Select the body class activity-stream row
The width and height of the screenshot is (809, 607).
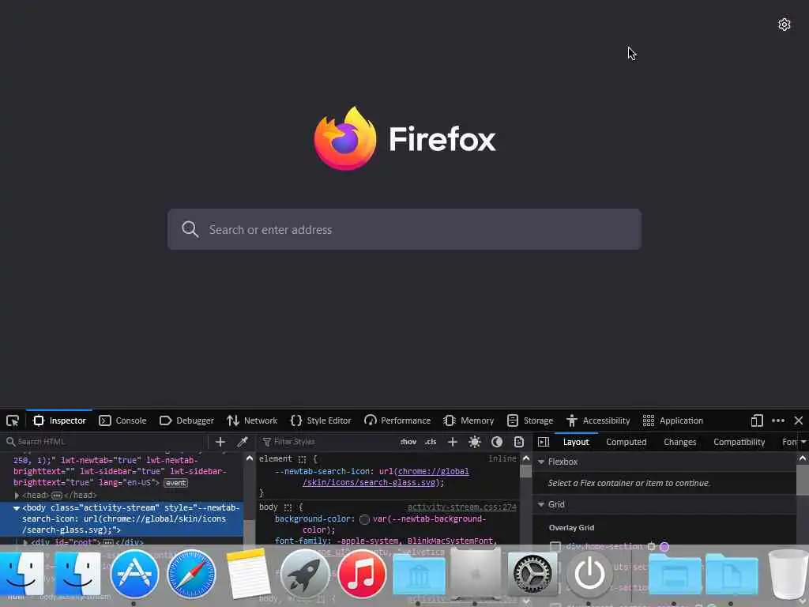pyautogui.click(x=122, y=518)
